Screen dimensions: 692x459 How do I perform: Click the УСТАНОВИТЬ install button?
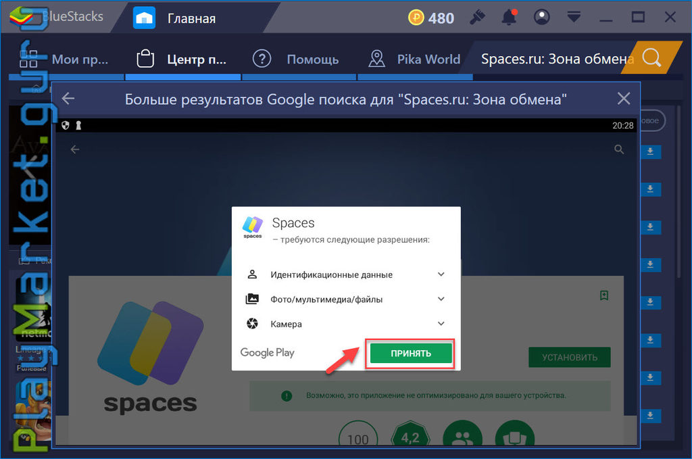[x=569, y=357]
